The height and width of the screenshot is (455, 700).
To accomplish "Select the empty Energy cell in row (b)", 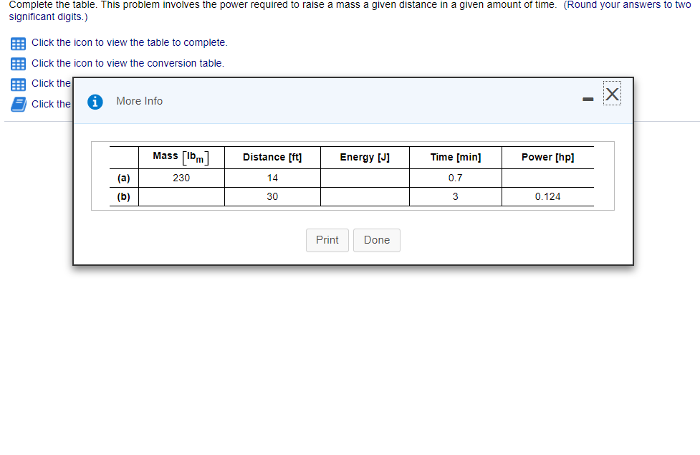I will (365, 196).
